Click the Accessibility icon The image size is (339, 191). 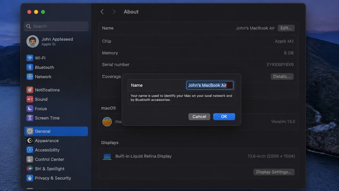click(x=30, y=150)
